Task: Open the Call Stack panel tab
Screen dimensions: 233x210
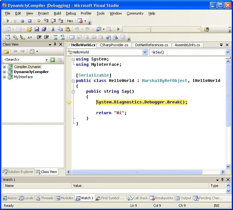Action: 138,198
